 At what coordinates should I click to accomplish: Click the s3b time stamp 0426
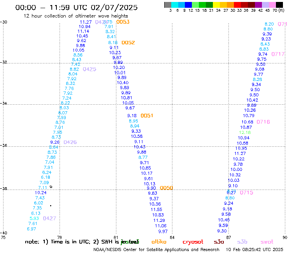pos(70,142)
